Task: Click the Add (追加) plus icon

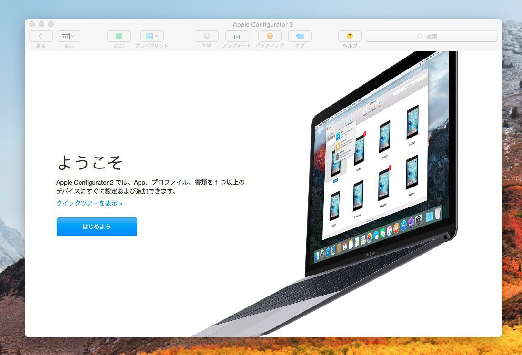Action: [x=119, y=36]
